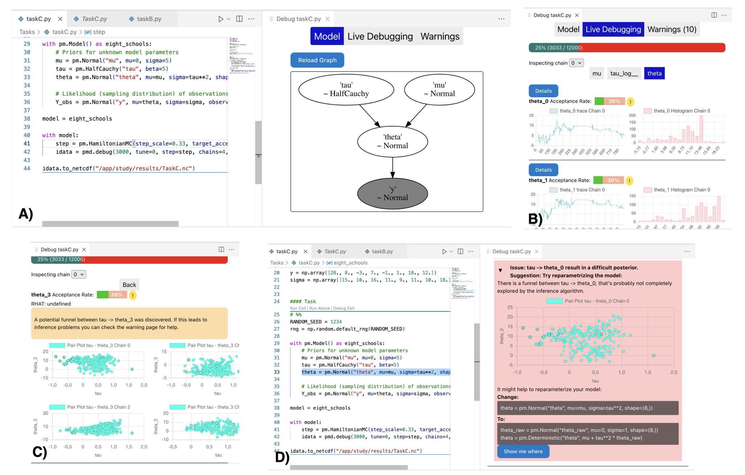Viewport: 745px width, 475px height.
Task: Open the Warnings (10) tab
Action: 672,29
